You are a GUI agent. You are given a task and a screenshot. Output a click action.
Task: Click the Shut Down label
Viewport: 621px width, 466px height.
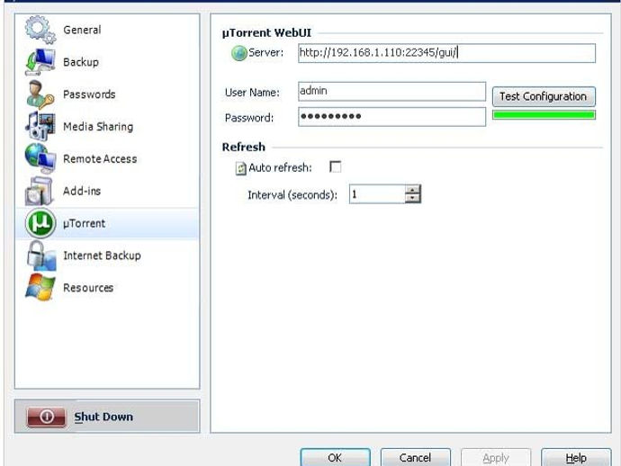click(x=103, y=417)
